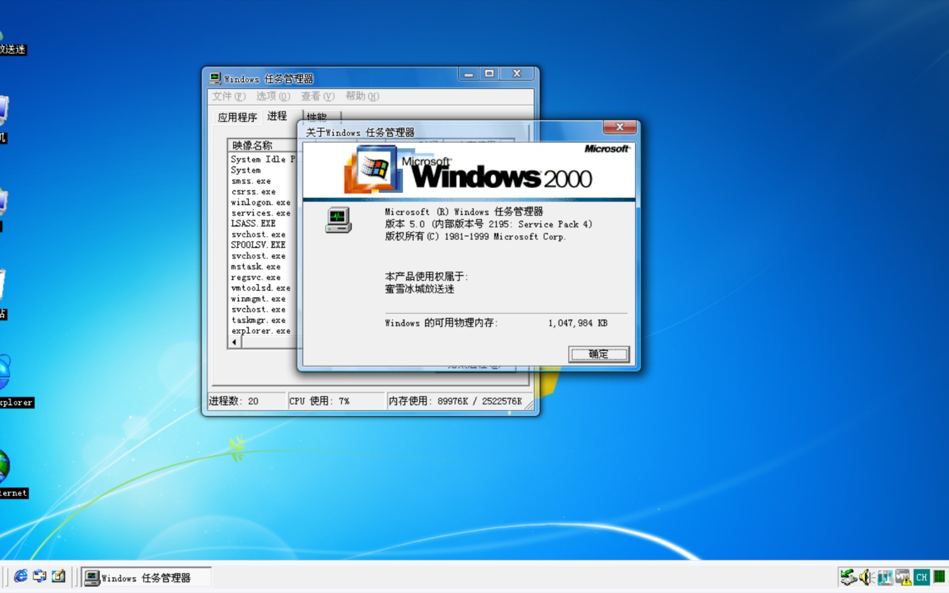Screen dimensions: 949x593
Task: Open the 文件(F) menu
Action: coord(229,96)
